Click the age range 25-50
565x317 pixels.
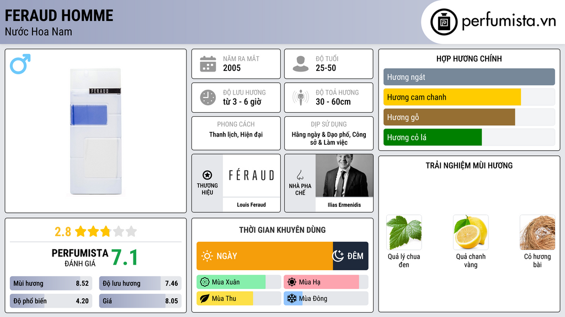coord(326,68)
